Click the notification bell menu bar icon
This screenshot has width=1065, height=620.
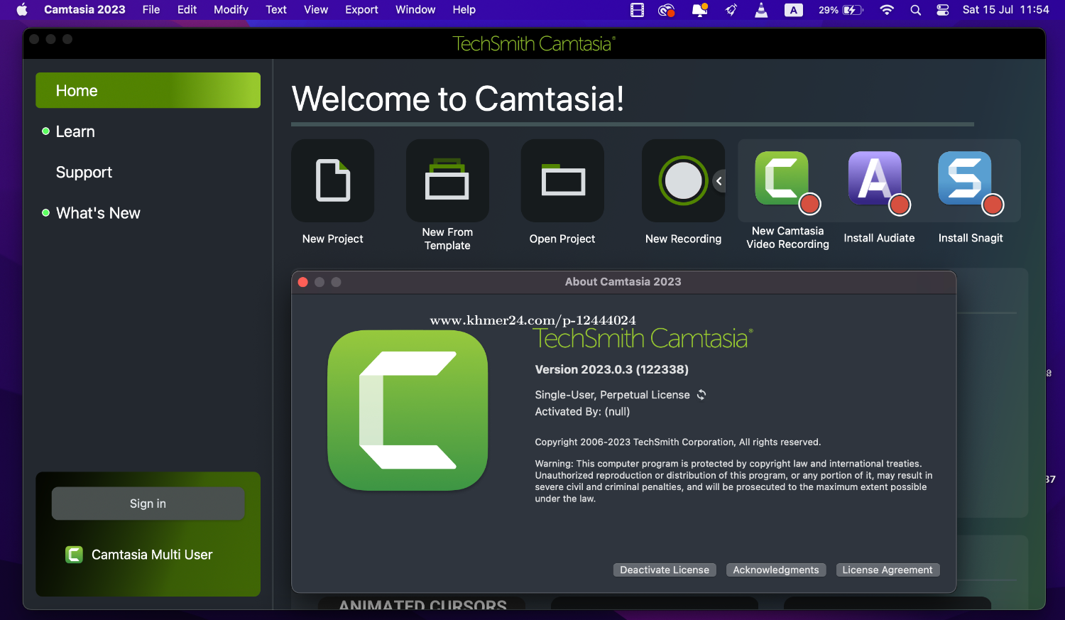[700, 10]
